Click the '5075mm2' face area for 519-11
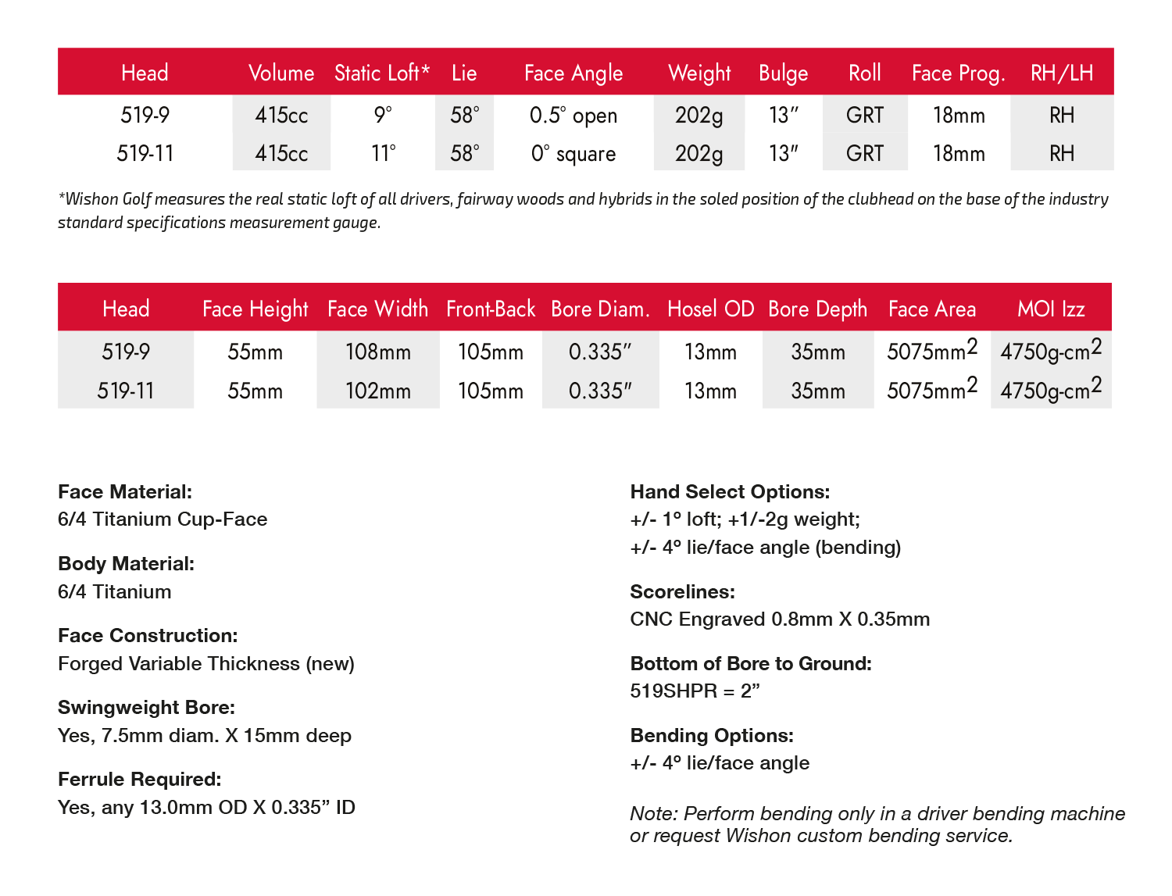The width and height of the screenshot is (1172, 896). (x=932, y=387)
